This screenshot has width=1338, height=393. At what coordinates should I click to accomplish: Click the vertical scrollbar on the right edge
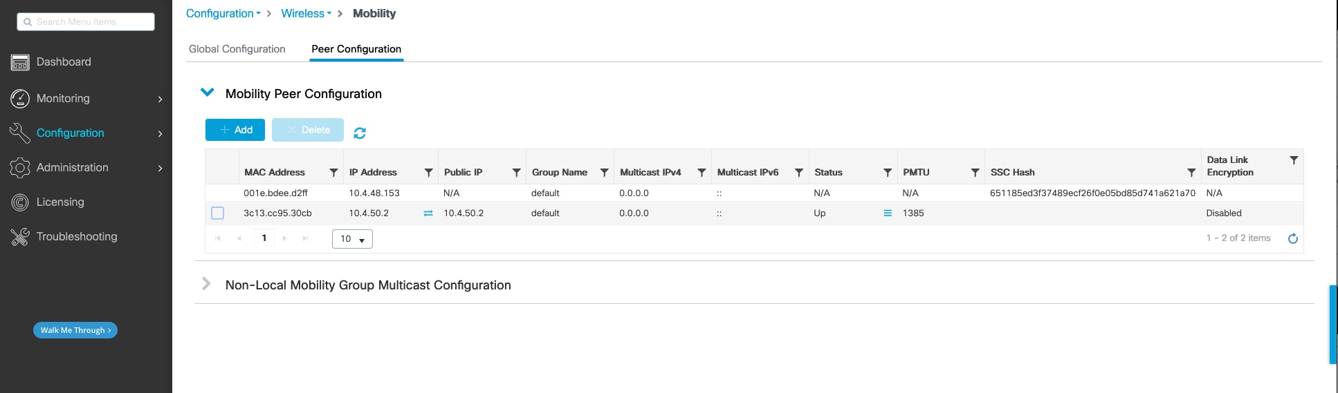pyautogui.click(x=1332, y=325)
